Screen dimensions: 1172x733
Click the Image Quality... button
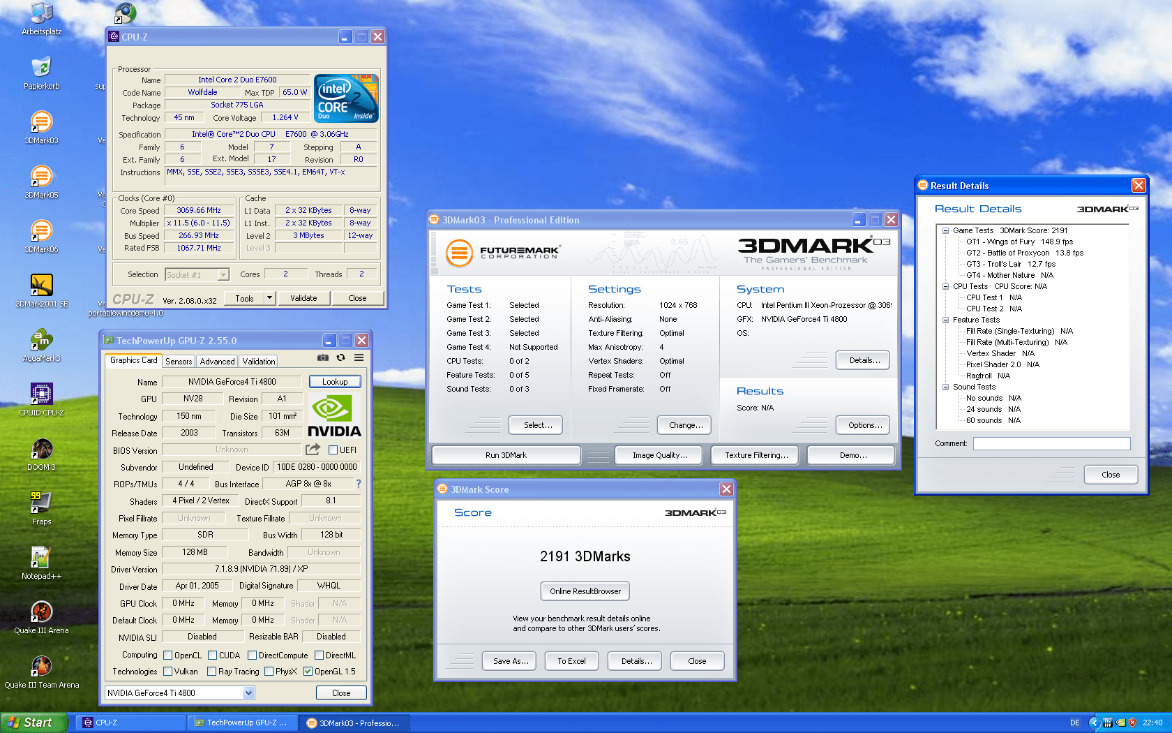[660, 455]
